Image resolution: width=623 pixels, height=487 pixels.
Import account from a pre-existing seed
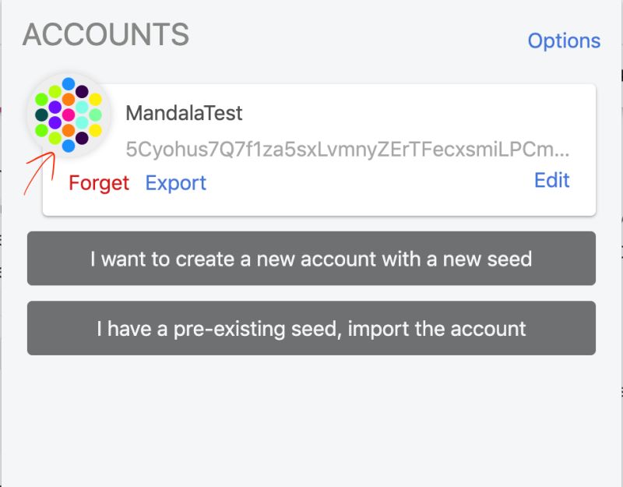311,328
